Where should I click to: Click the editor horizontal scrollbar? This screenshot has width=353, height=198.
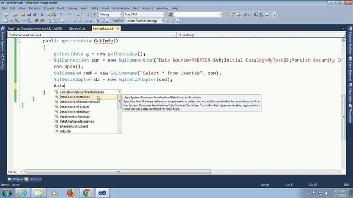coord(119,172)
